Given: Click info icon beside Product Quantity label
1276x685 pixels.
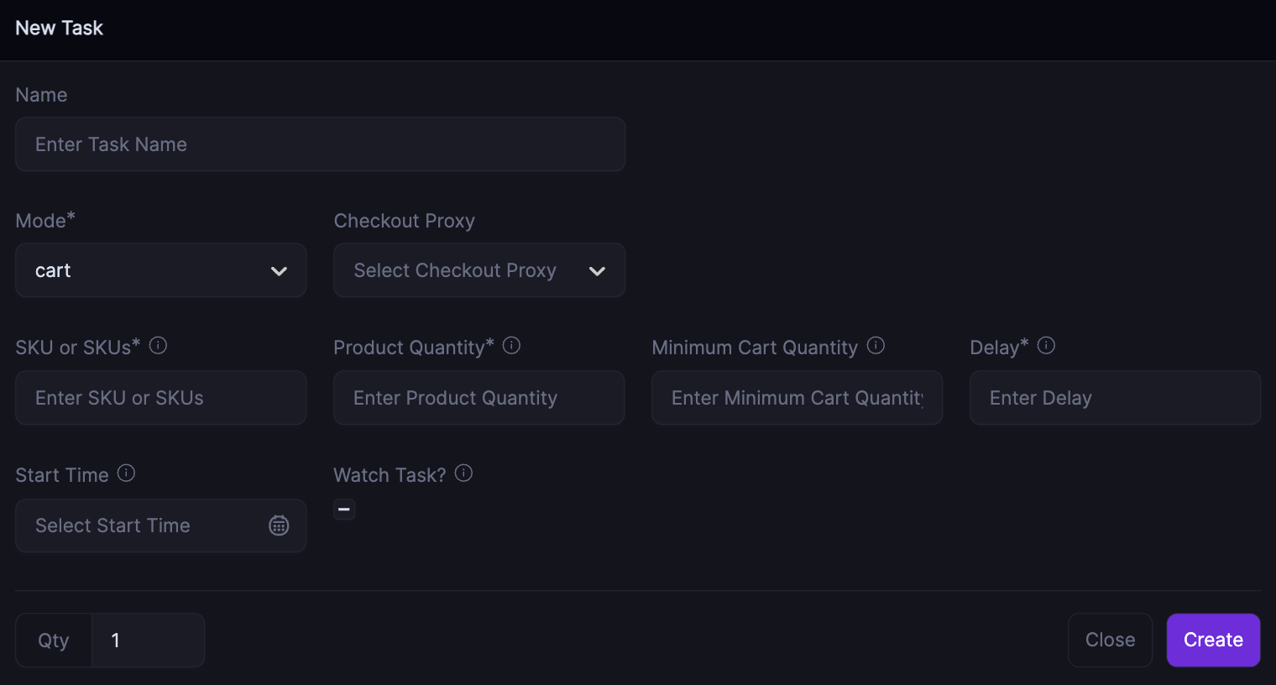Looking at the screenshot, I should pos(511,346).
